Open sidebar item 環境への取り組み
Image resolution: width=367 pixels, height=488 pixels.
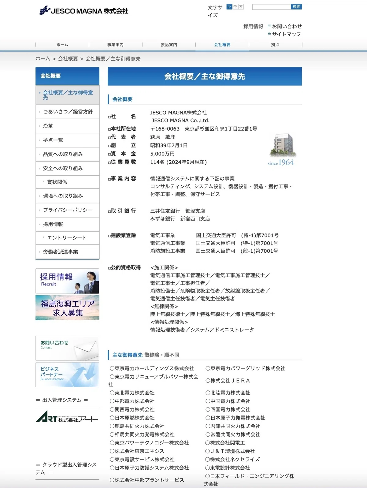[x=68, y=196]
